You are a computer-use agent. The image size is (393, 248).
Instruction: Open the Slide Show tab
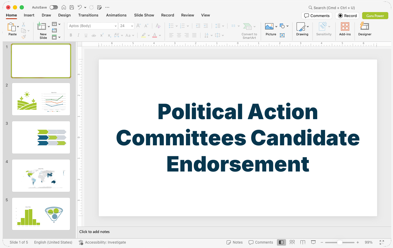tap(144, 15)
